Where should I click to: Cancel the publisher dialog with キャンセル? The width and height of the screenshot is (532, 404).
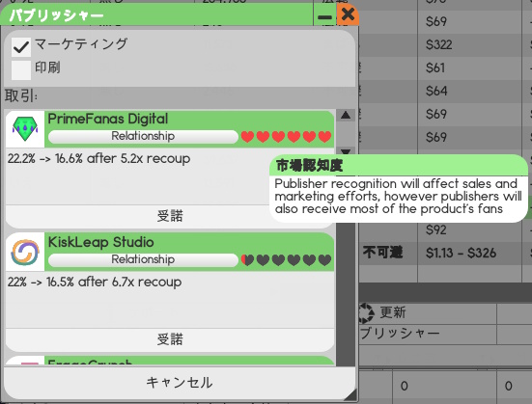pyautogui.click(x=180, y=383)
